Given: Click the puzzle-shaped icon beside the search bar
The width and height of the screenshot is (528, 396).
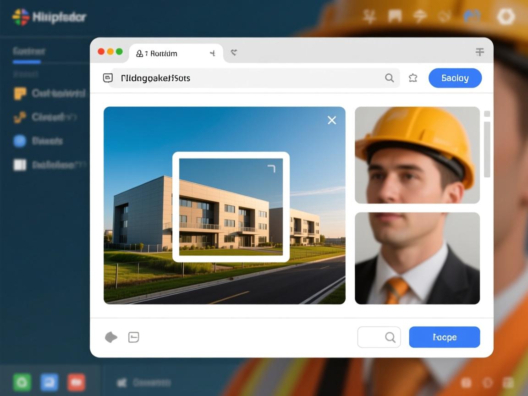Looking at the screenshot, I should (x=413, y=78).
